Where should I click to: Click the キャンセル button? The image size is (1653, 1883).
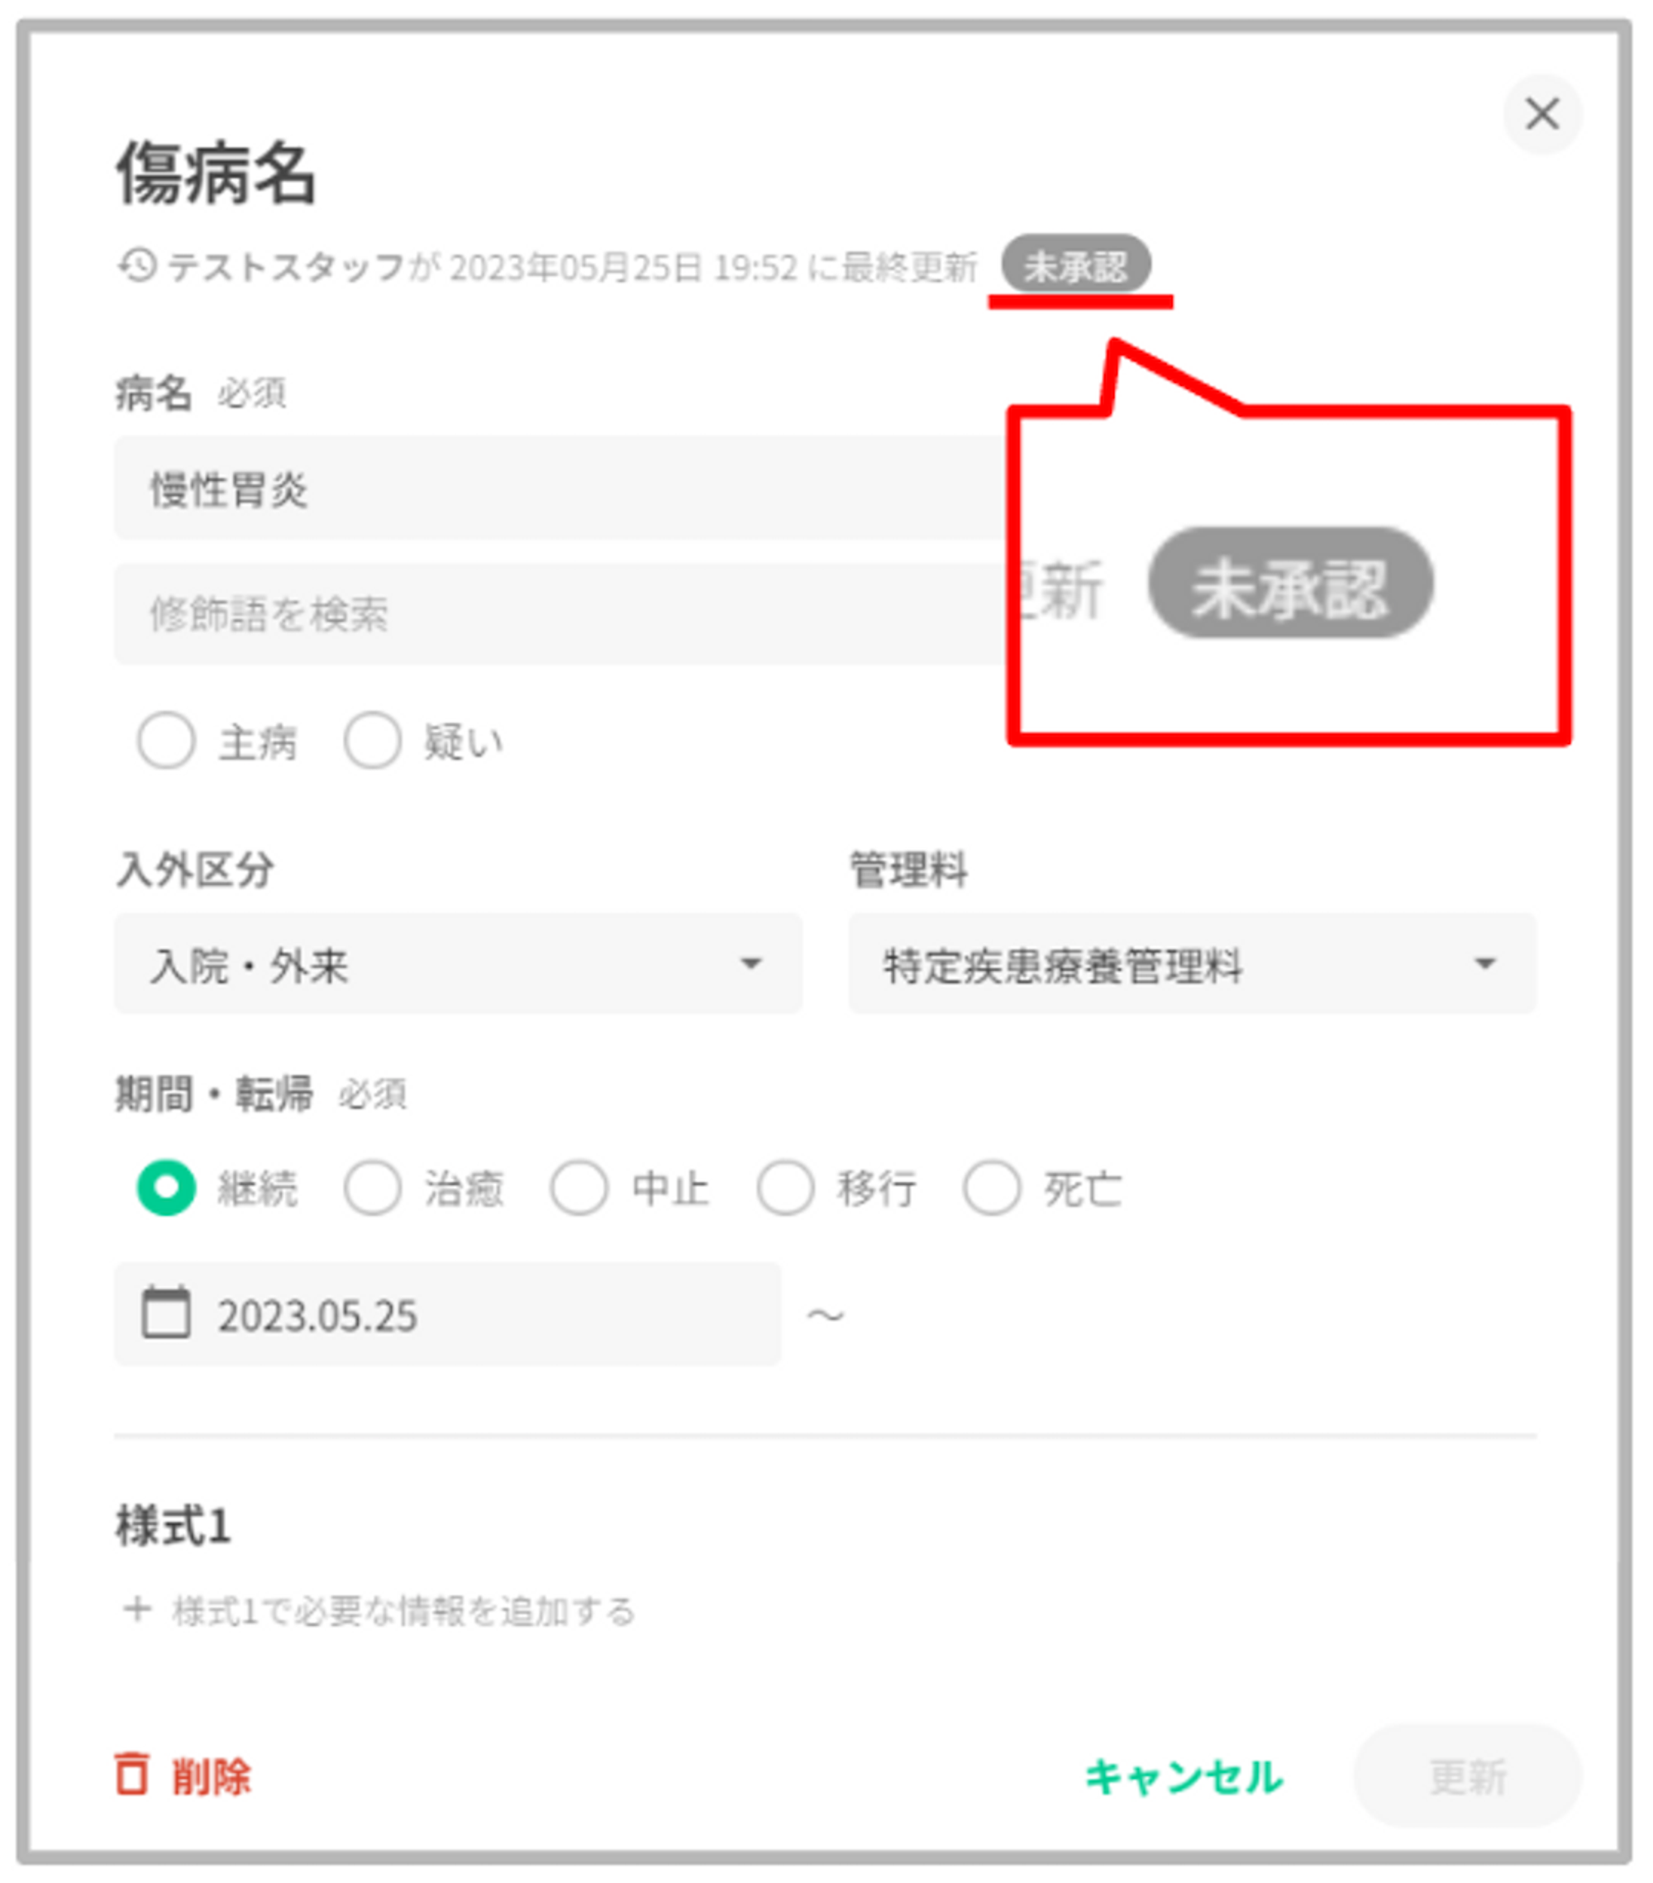click(1184, 1776)
